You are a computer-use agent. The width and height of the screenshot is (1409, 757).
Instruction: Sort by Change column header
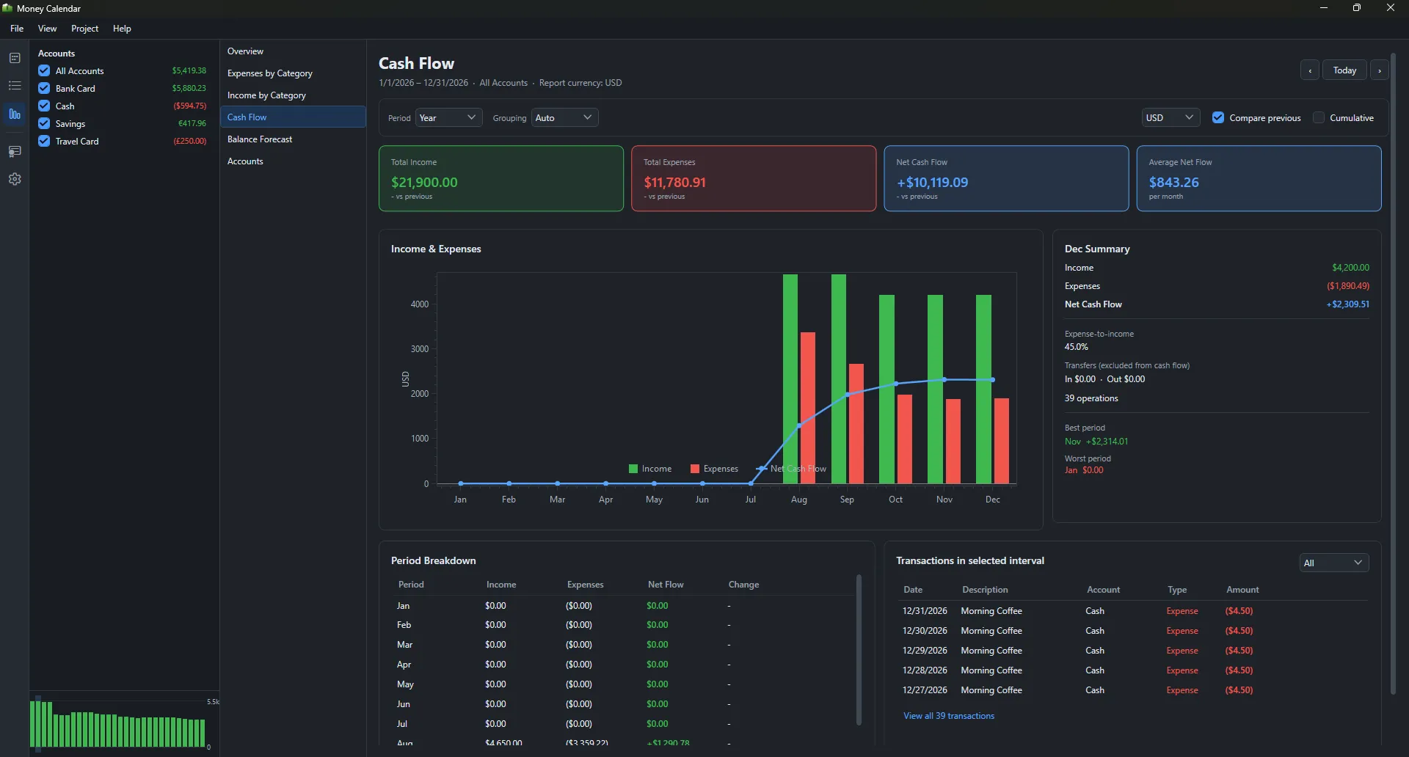[743, 585]
